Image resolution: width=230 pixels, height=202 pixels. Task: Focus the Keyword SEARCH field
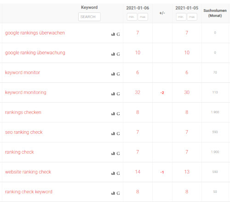pyautogui.click(x=89, y=17)
